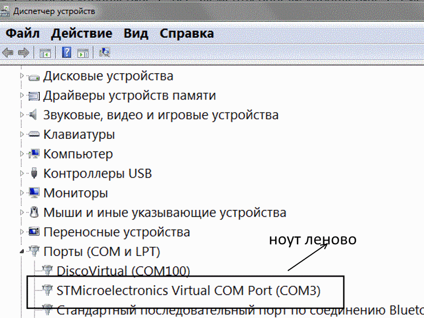
Task: Click the STMicroelectronics port device icon
Action: (48, 290)
